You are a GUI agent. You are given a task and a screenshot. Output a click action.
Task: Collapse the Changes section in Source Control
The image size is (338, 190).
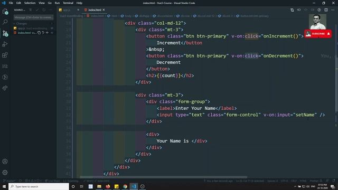pos(14,24)
